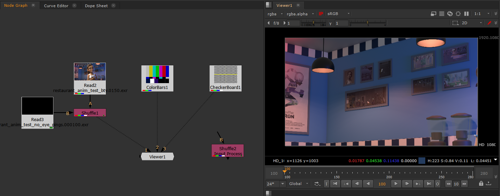Toggle the scanline skip lines icon
Screen dimensions: 500x196
442,14
